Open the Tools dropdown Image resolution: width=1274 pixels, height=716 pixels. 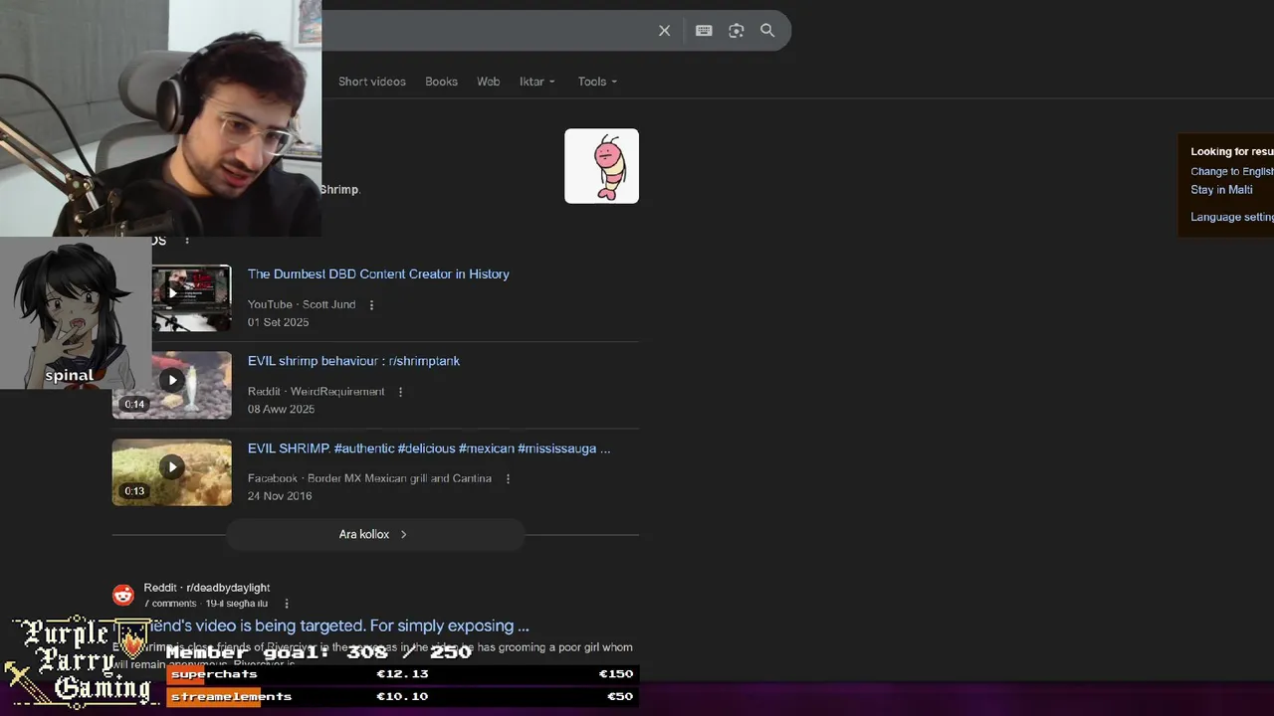597,82
